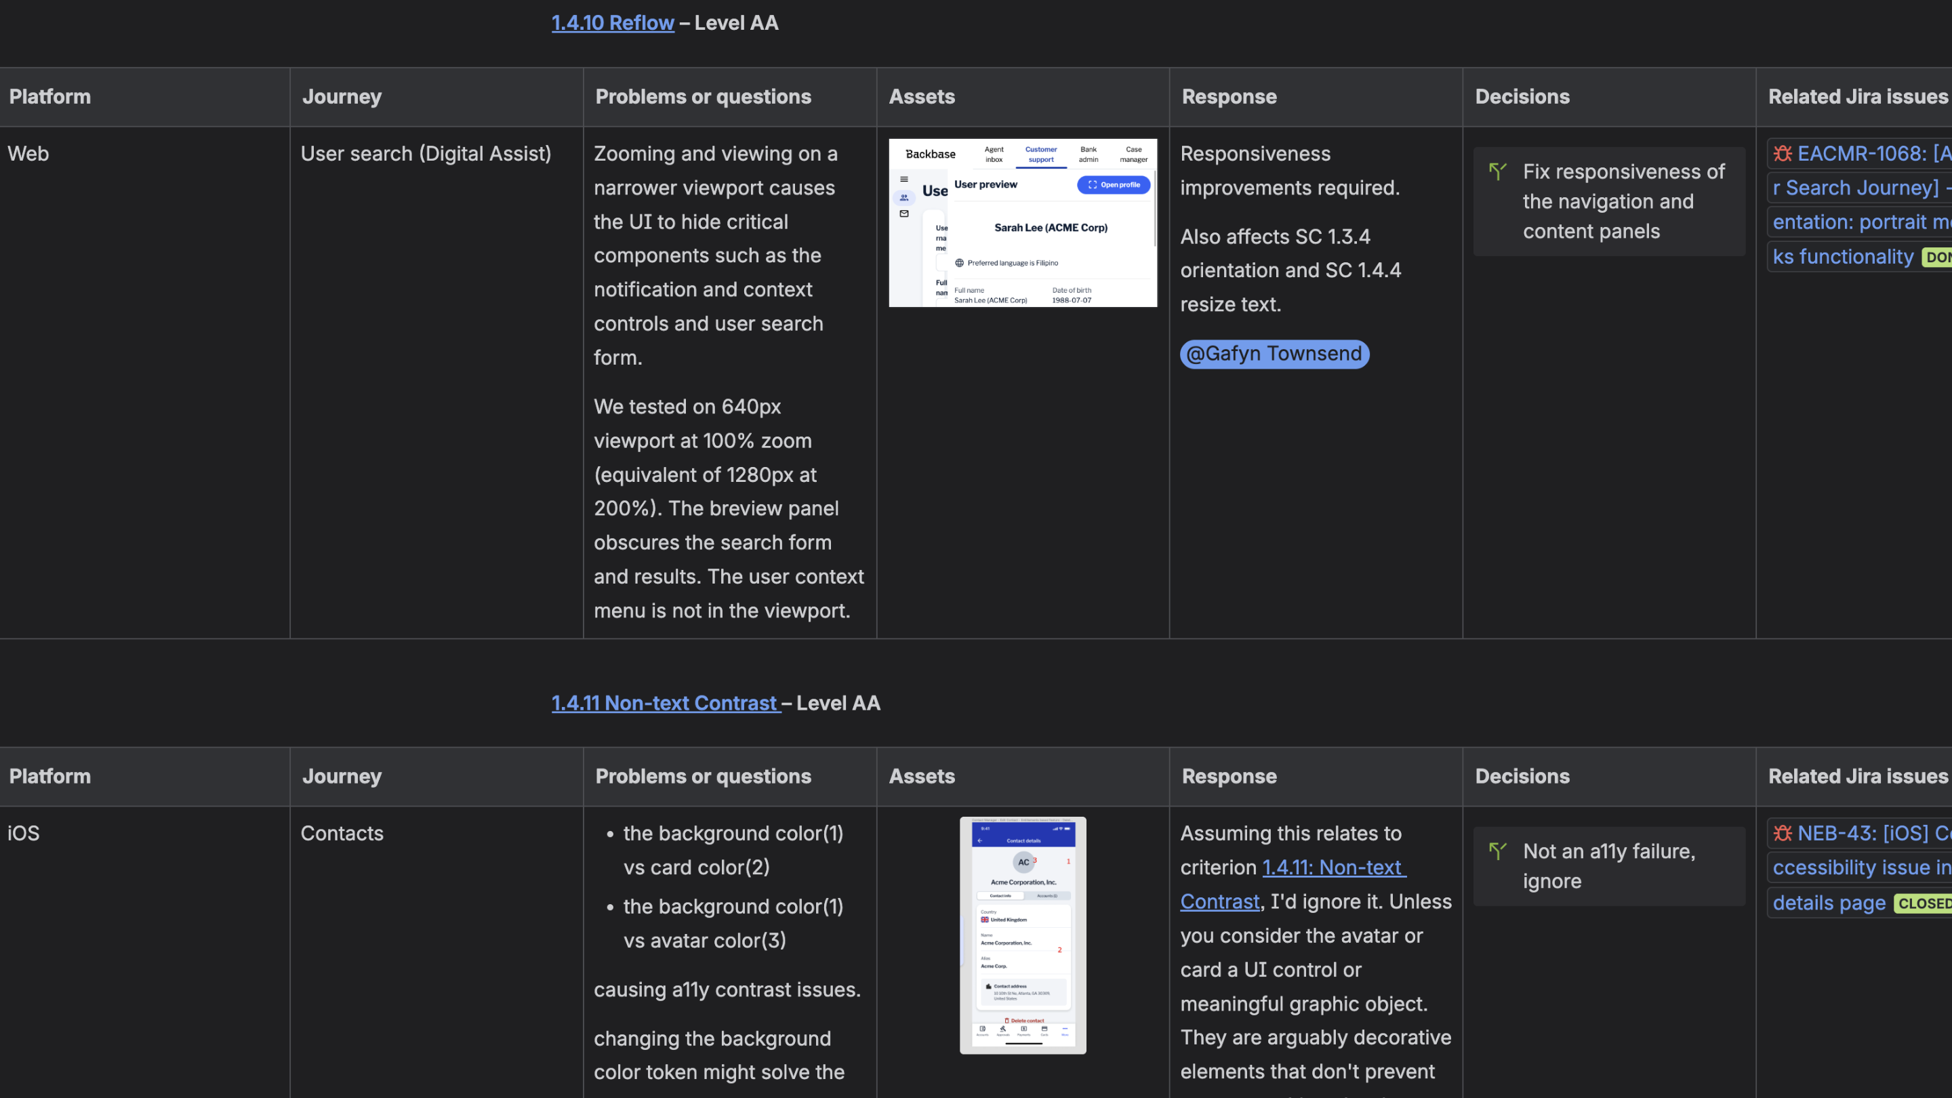Image resolution: width=1952 pixels, height=1098 pixels.
Task: Click decision icon beside 'Not an a11y failure'
Action: [1497, 851]
